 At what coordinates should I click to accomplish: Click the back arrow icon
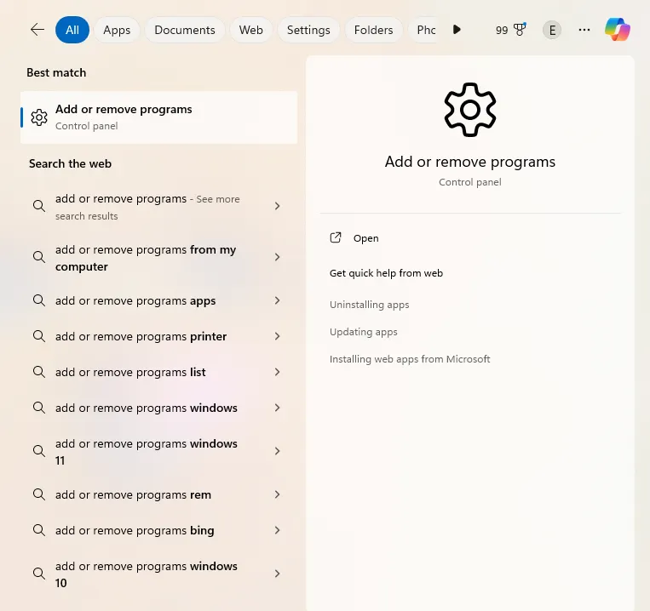(37, 30)
